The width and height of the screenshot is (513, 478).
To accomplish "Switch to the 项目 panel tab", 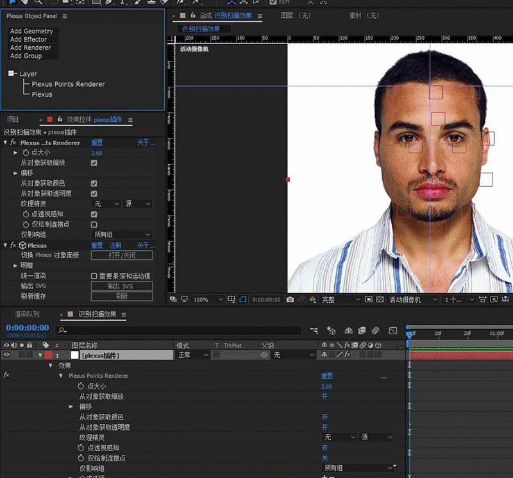I will [13, 119].
